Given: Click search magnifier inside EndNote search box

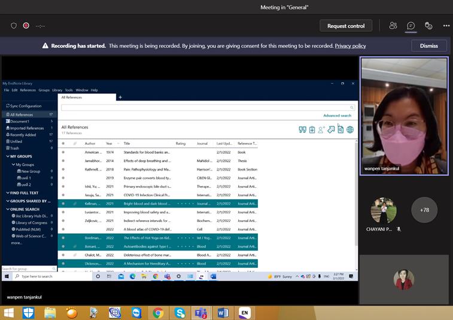Looking at the screenshot, I should pos(352,108).
